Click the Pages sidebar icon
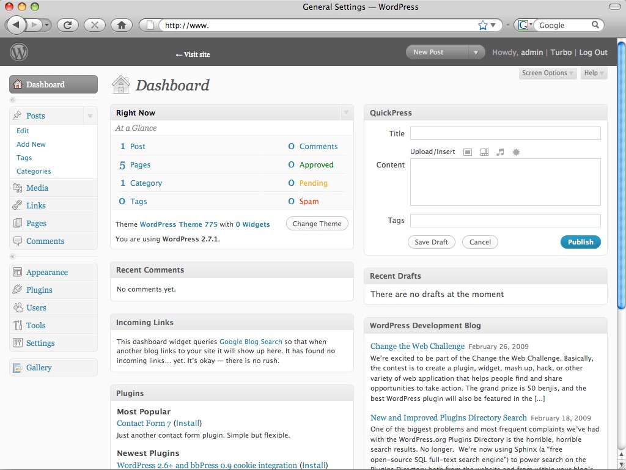This screenshot has height=470, width=626. coord(17,224)
